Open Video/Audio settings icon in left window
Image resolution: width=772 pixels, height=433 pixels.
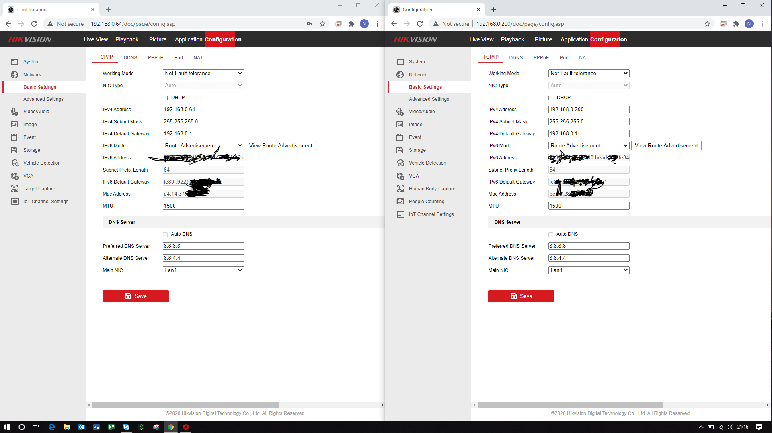(14, 112)
